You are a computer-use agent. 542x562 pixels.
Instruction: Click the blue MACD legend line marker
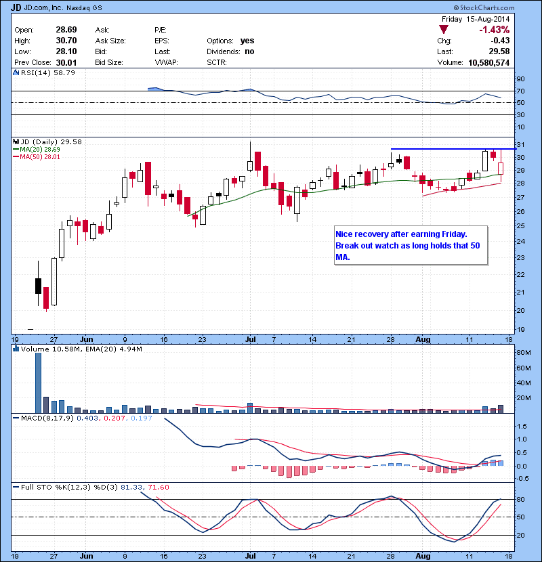click(x=16, y=418)
